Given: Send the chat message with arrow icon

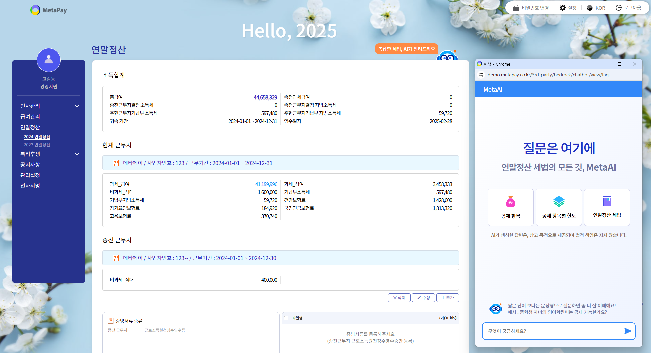Looking at the screenshot, I should pos(627,331).
